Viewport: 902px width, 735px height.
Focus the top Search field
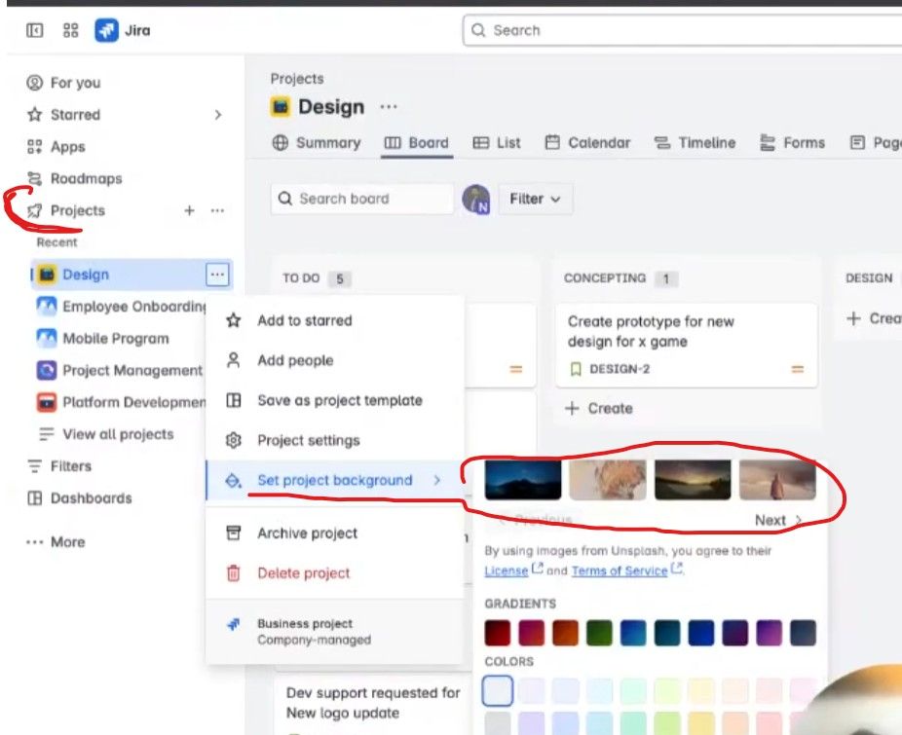682,30
